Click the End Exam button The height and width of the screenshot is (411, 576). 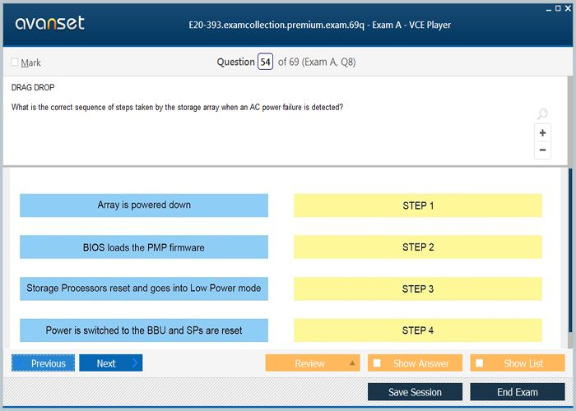pyautogui.click(x=517, y=392)
